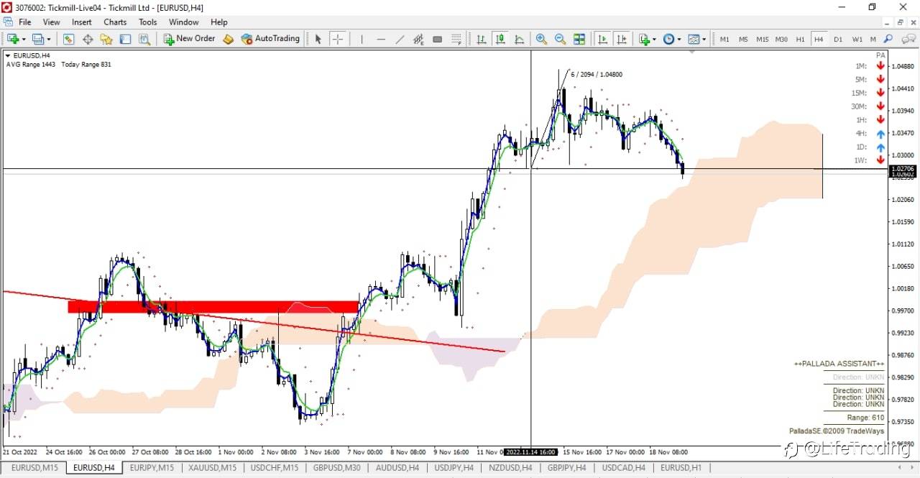Click the EURUSD,H4 chart title dropdown triangle
920x478 pixels.
[x=8, y=55]
